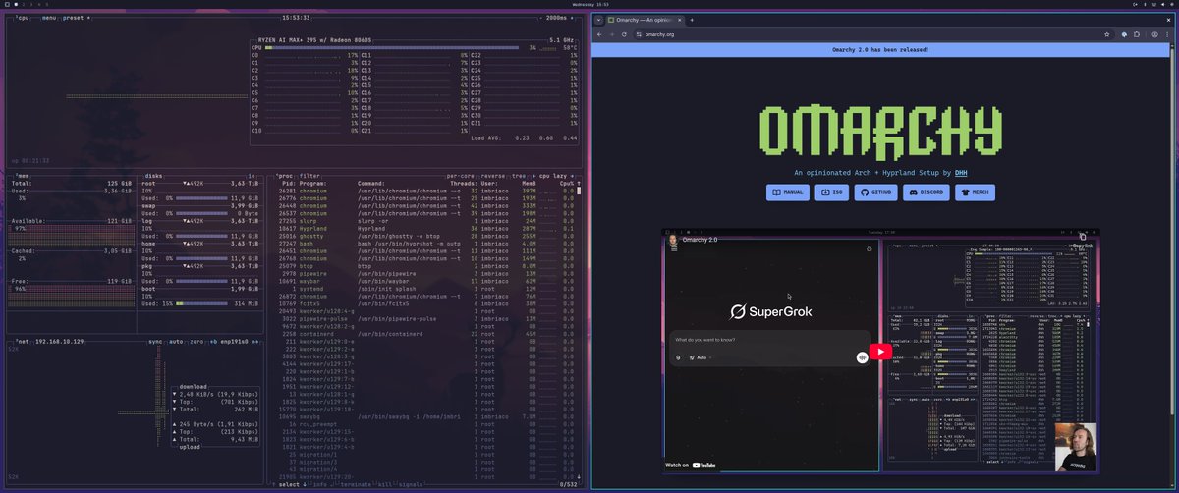
Task: Click the Omarchy 2.0 video title
Action: [701, 240]
